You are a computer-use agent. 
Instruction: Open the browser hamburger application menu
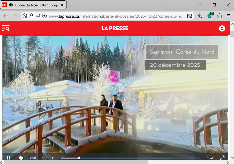tap(229, 16)
